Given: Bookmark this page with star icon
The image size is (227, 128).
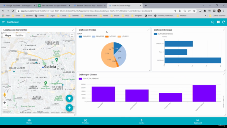Looking at the screenshot, I should tap(194, 11).
